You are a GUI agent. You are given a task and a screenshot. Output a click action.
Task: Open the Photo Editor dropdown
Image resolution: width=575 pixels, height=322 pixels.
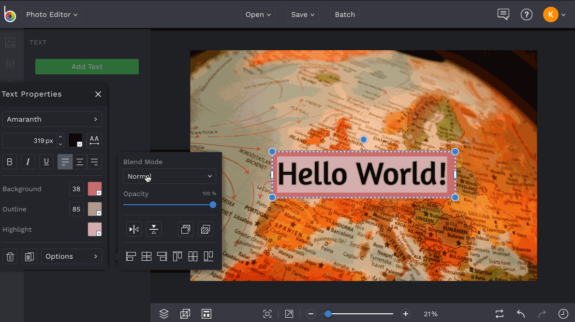tap(52, 14)
